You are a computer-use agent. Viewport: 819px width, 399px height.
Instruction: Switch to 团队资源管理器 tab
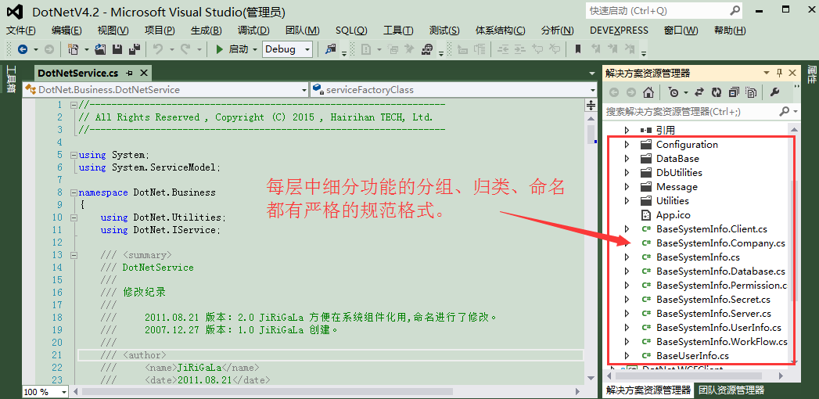(731, 390)
